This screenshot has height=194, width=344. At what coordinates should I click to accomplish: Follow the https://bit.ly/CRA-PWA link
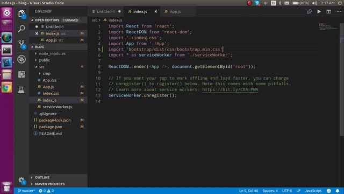tap(230, 89)
